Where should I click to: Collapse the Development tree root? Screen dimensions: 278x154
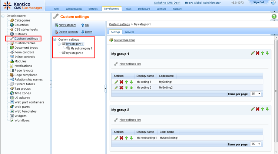3,16
